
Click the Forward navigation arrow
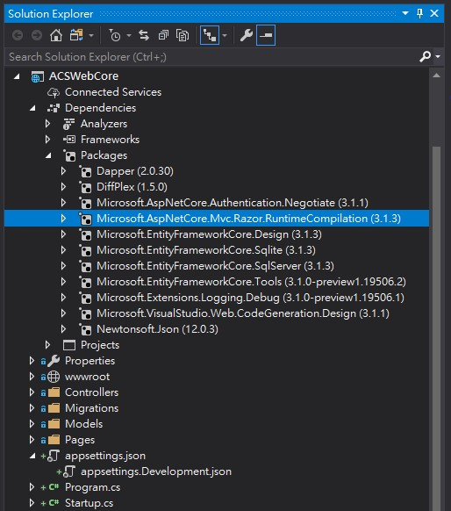click(37, 35)
